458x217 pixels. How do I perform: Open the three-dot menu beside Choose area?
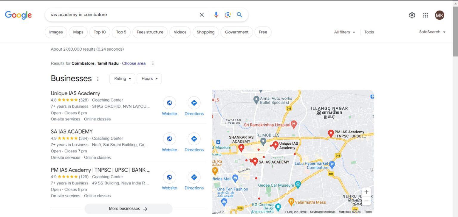coord(153,63)
